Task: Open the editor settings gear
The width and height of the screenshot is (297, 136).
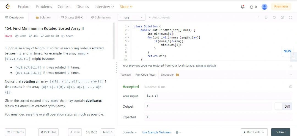Action: (282, 17)
